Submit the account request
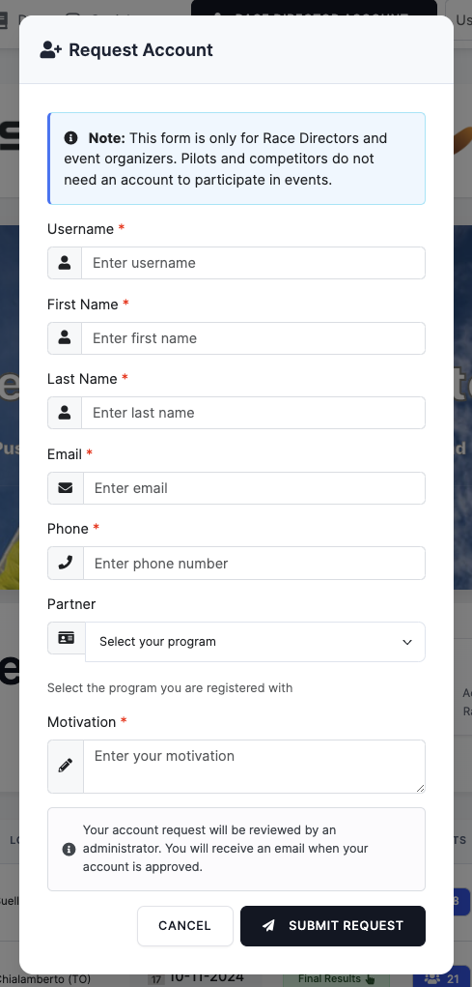 tap(332, 926)
